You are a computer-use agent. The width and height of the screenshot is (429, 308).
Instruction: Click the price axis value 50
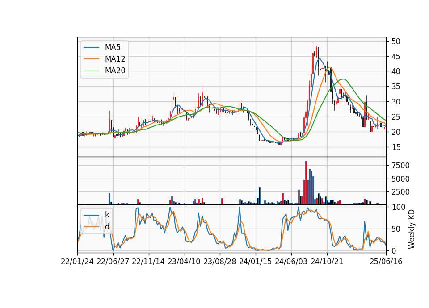tap(395, 42)
